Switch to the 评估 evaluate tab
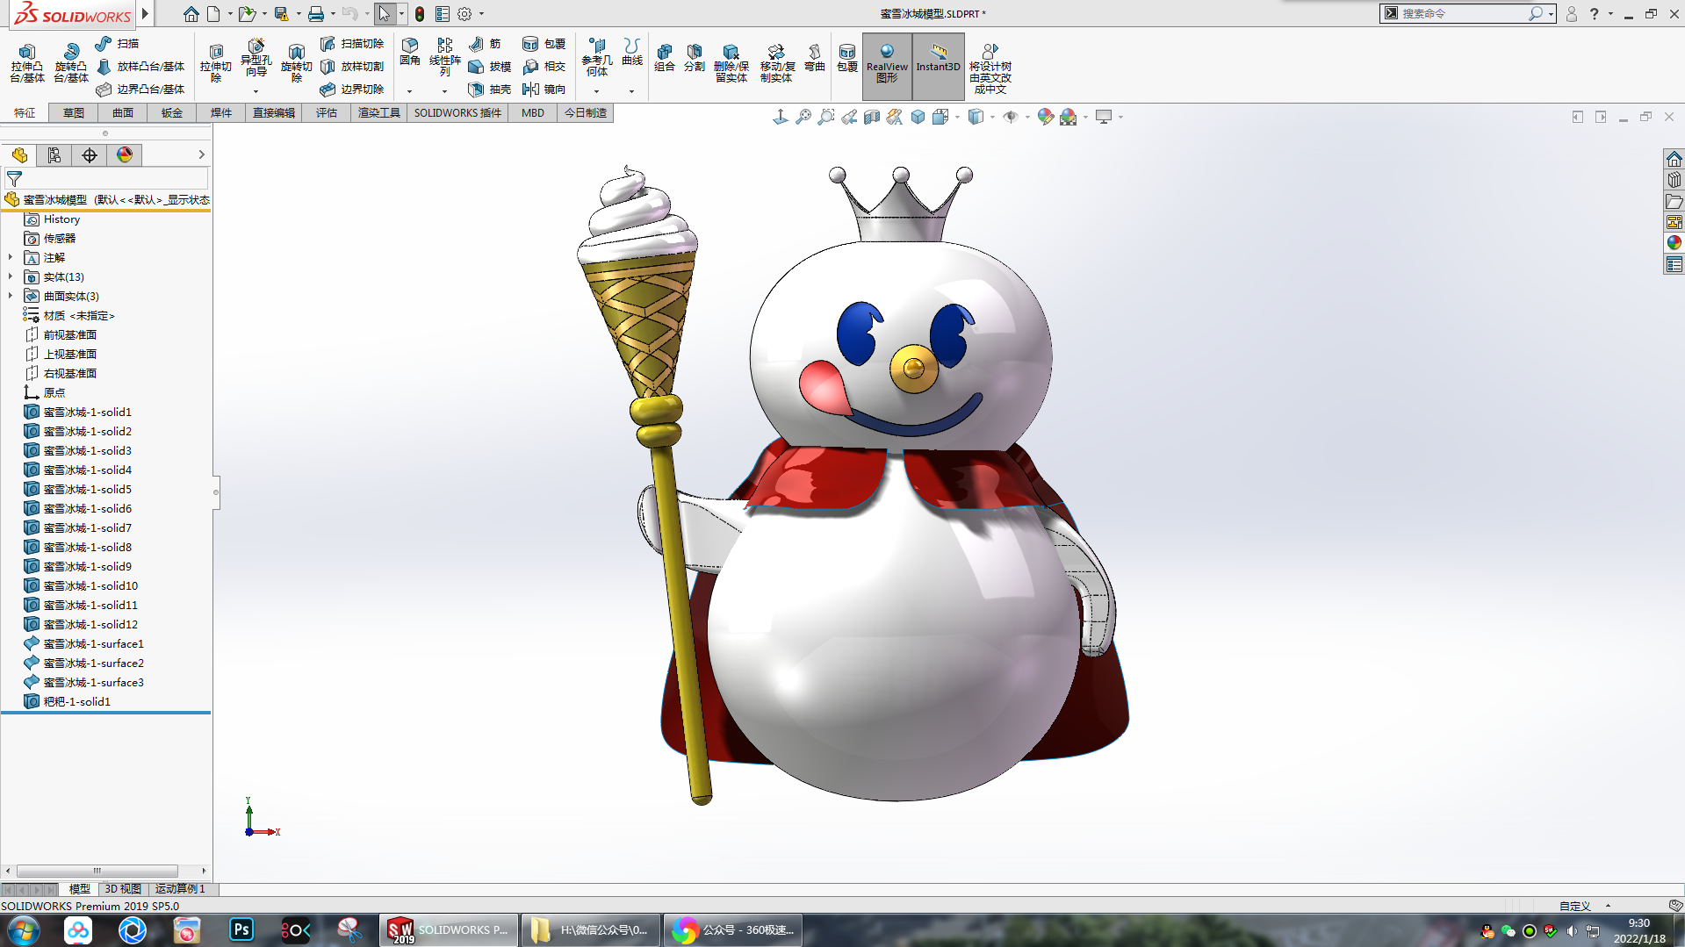 [327, 113]
